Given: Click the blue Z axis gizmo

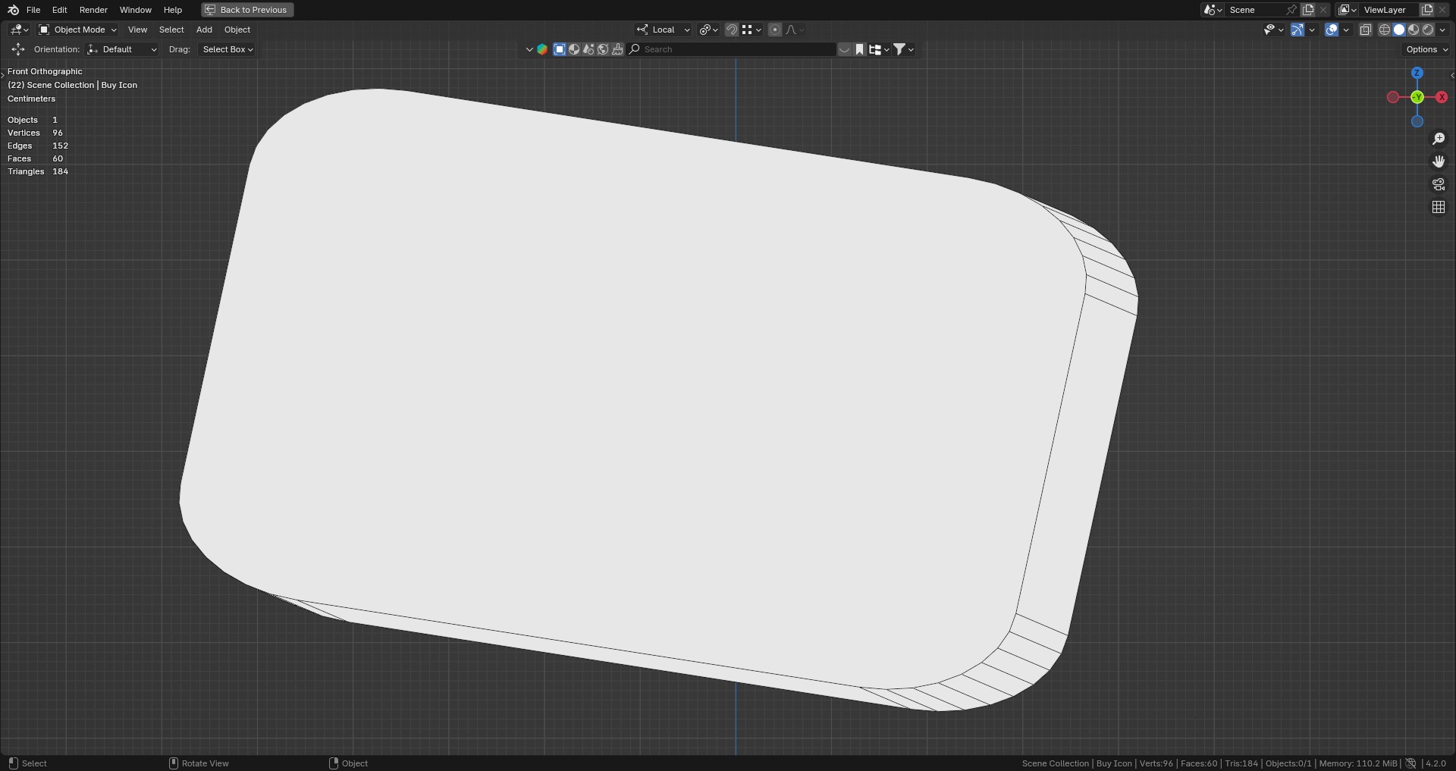Looking at the screenshot, I should click(1417, 73).
